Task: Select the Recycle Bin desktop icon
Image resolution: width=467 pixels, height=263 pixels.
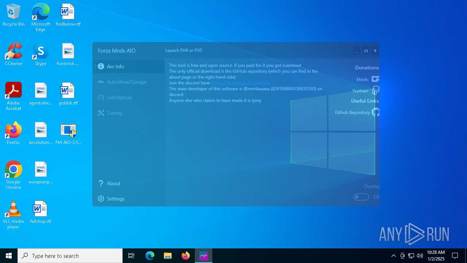Action: [13, 15]
